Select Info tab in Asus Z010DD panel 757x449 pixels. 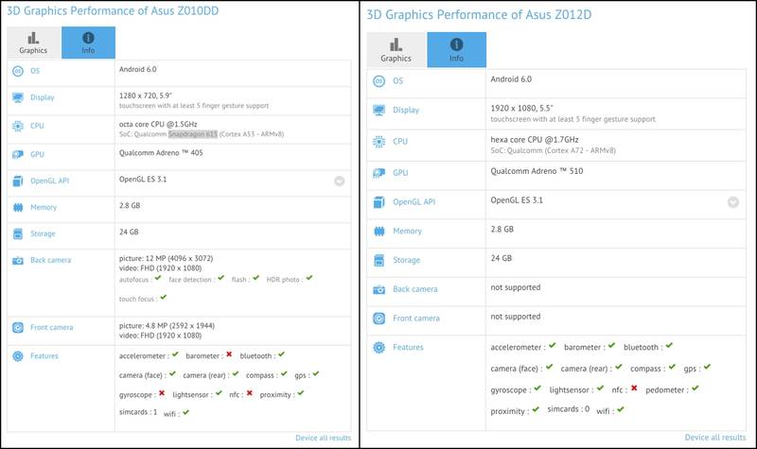point(88,43)
